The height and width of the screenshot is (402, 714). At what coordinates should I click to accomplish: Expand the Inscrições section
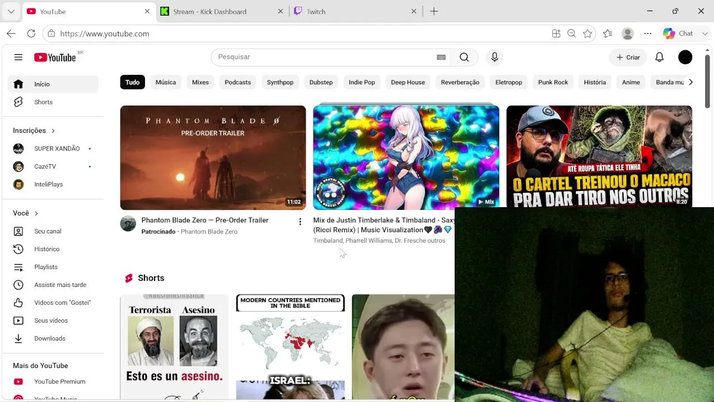[34, 131]
